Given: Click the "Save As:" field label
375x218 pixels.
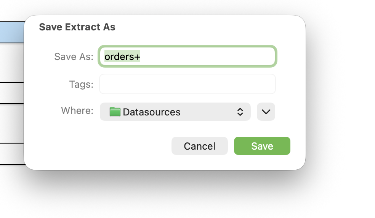Looking at the screenshot, I should pos(74,57).
